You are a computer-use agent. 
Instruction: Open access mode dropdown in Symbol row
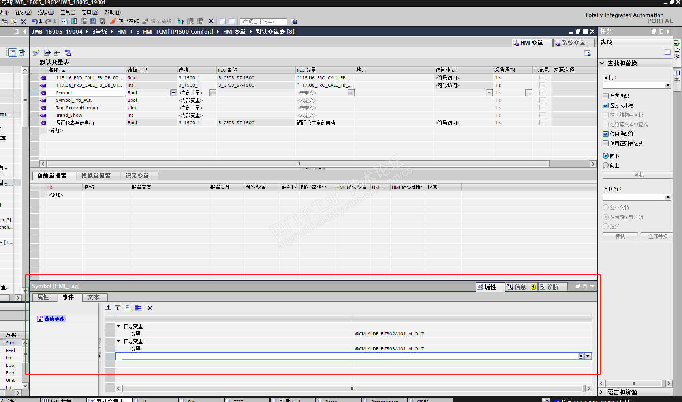tap(489, 93)
